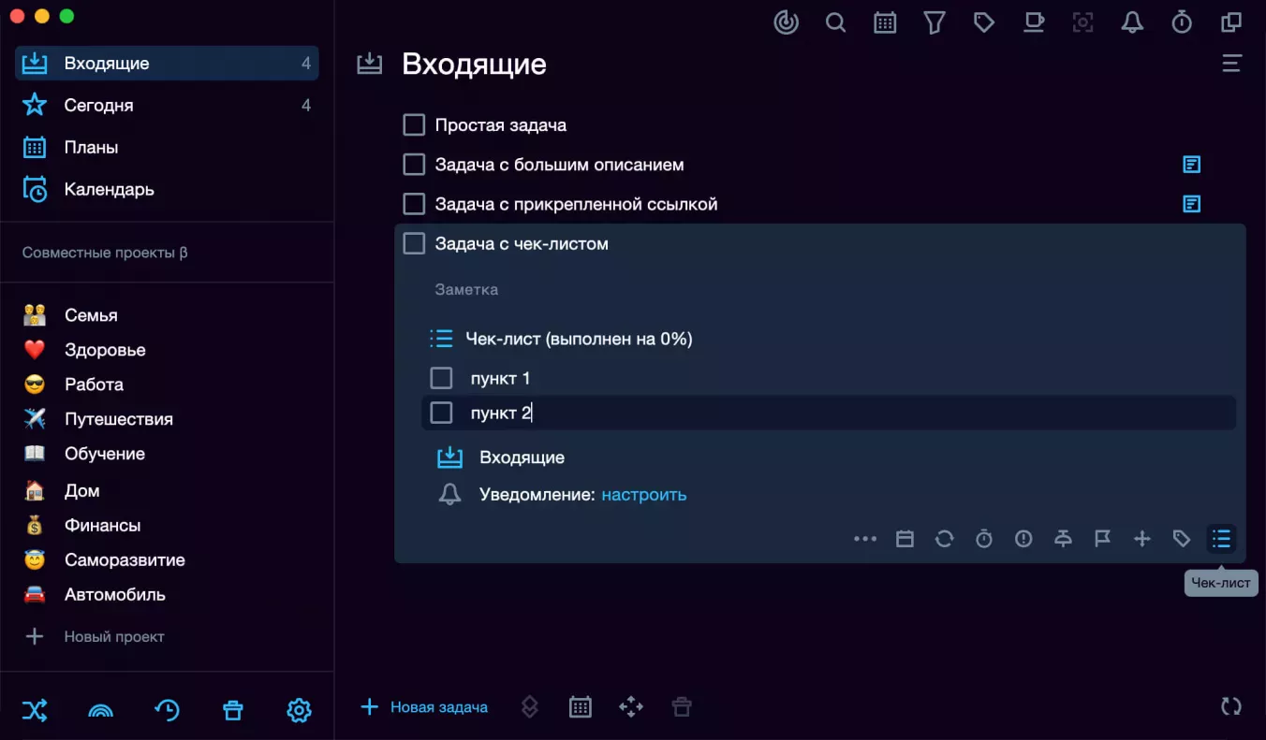Check off Простая задача
Image resolution: width=1266 pixels, height=740 pixels.
(x=414, y=124)
